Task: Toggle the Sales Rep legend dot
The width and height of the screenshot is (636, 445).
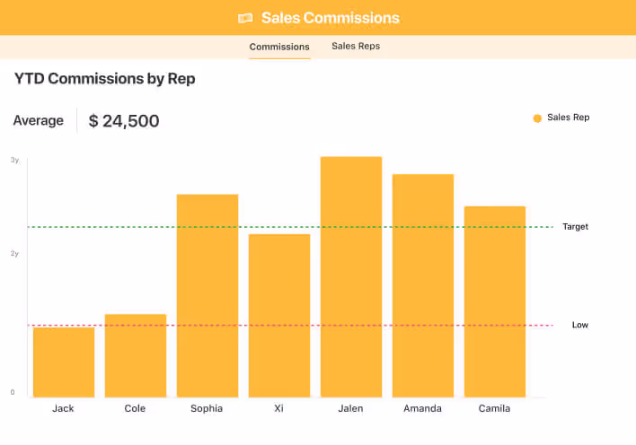Action: point(537,118)
